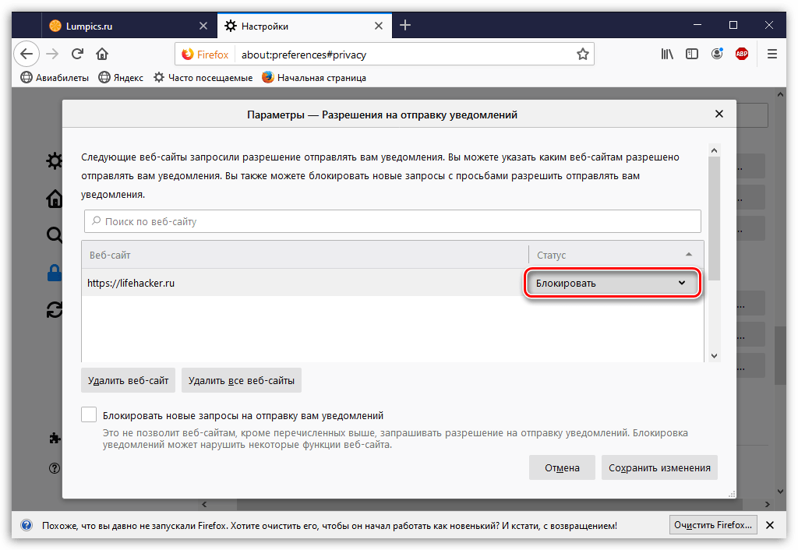The width and height of the screenshot is (798, 550).
Task: Click the Отмена button
Action: tap(562, 467)
